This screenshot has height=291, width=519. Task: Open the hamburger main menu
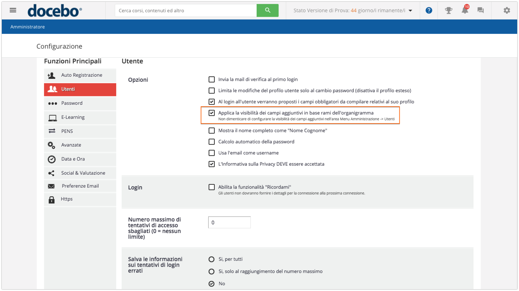pyautogui.click(x=13, y=10)
